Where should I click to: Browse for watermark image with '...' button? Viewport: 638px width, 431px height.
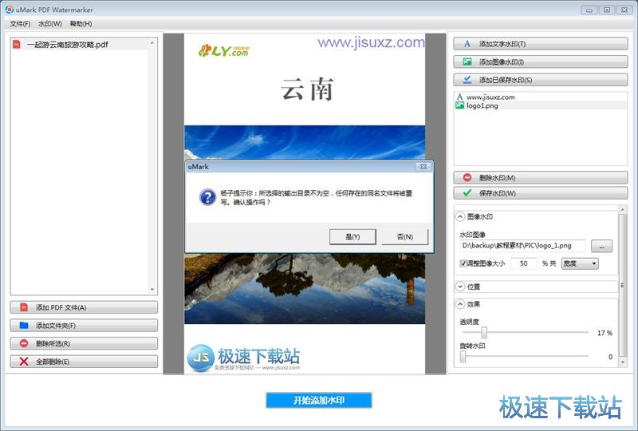[601, 246]
